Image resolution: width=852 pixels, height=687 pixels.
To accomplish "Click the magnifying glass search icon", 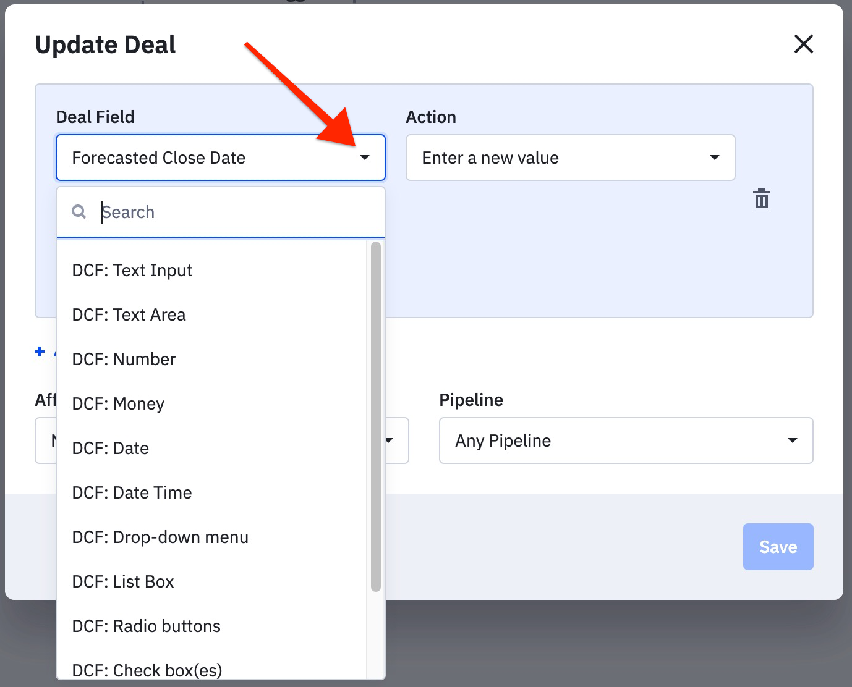I will click(x=79, y=212).
